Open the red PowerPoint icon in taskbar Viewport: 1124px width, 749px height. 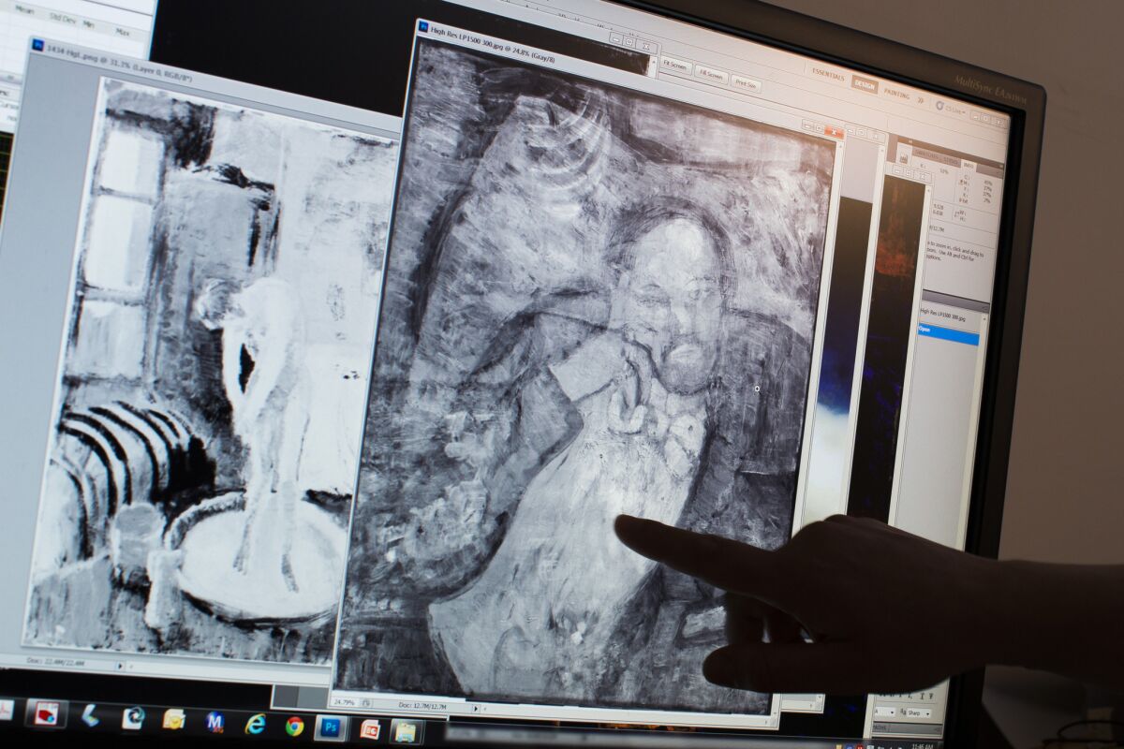coord(370,729)
